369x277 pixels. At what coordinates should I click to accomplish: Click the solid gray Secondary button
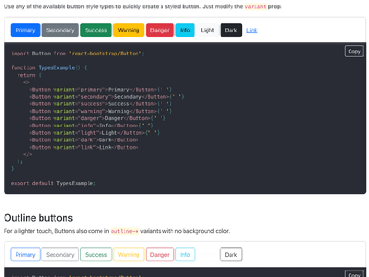[60, 30]
